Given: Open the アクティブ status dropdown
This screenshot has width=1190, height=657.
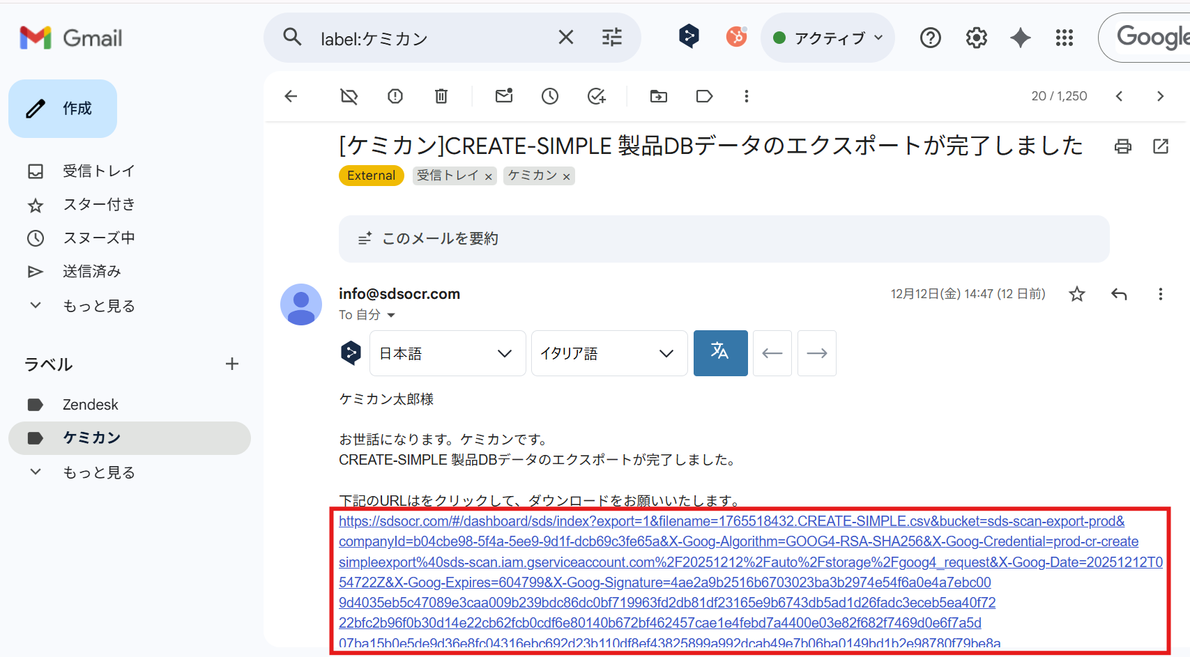Looking at the screenshot, I should coord(827,38).
